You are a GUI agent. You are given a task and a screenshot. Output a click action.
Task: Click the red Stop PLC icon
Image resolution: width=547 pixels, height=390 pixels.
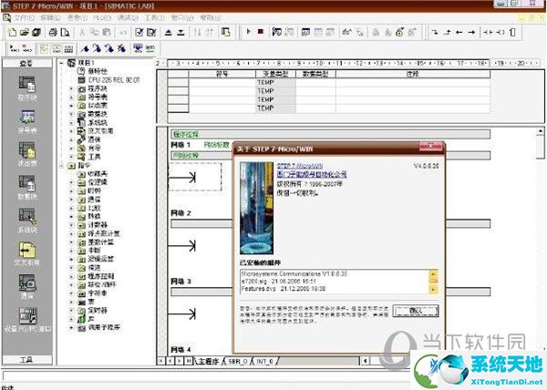click(x=260, y=32)
